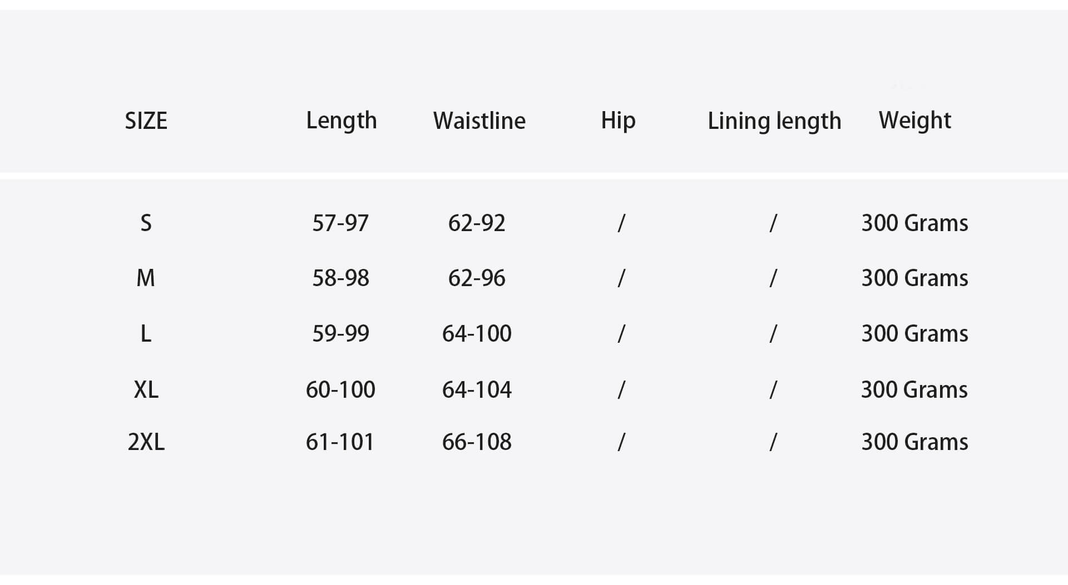
Task: Click the 60-100 length value
Action: tap(340, 390)
